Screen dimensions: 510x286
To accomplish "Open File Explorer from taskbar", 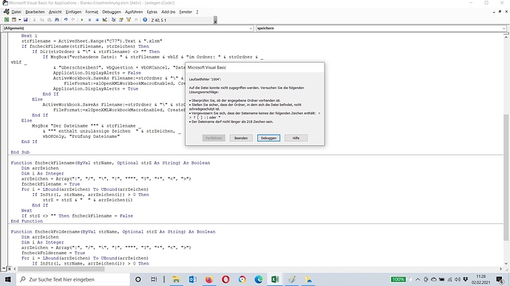I will (x=176, y=279).
